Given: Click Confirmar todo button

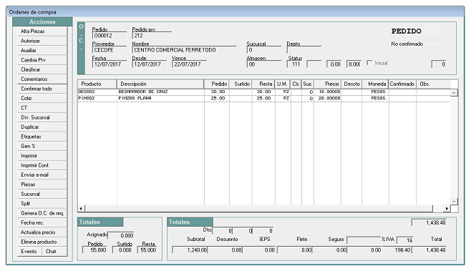Looking at the screenshot, I should 42,89.
